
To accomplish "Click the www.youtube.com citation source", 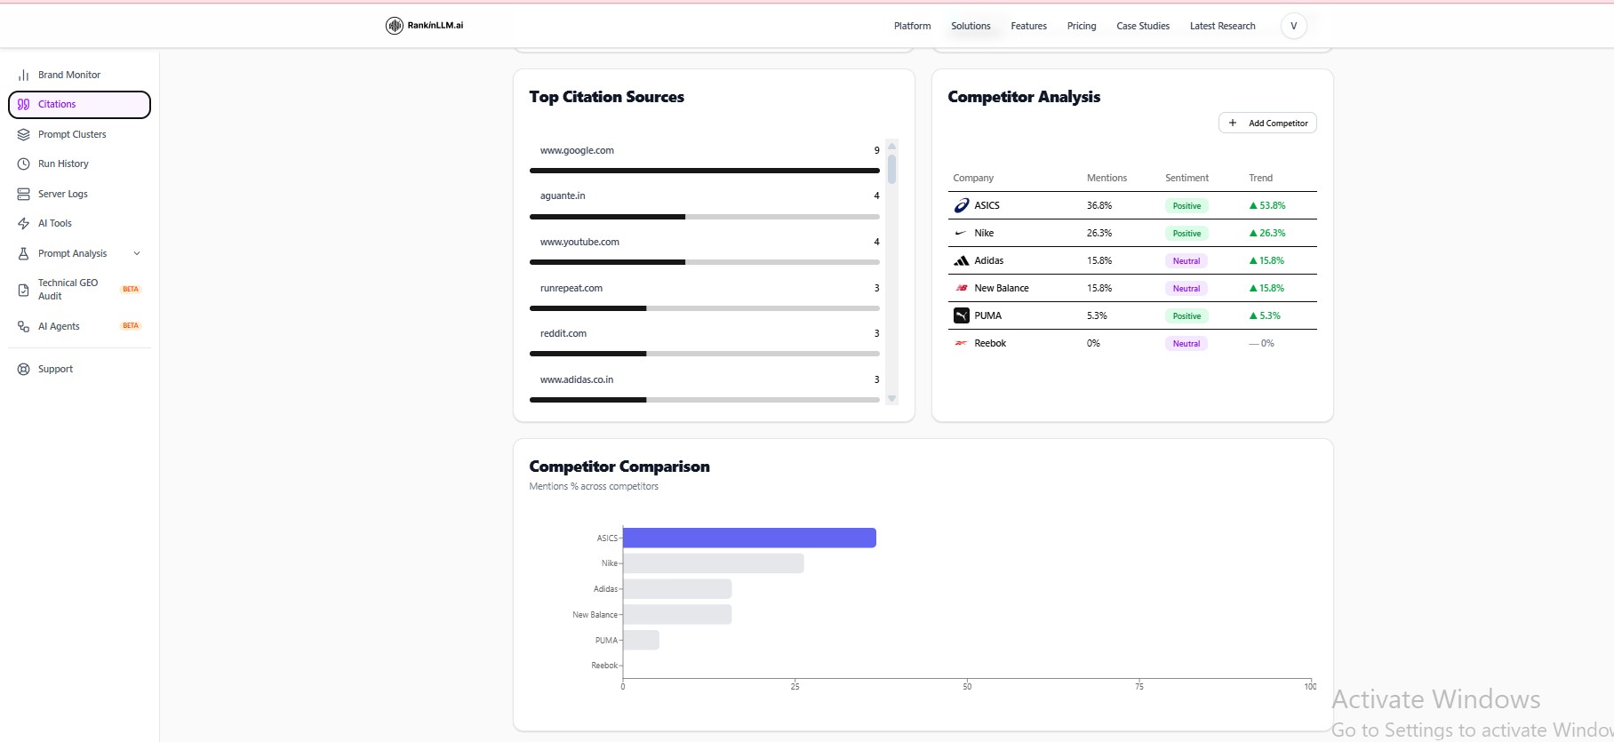I will (579, 243).
